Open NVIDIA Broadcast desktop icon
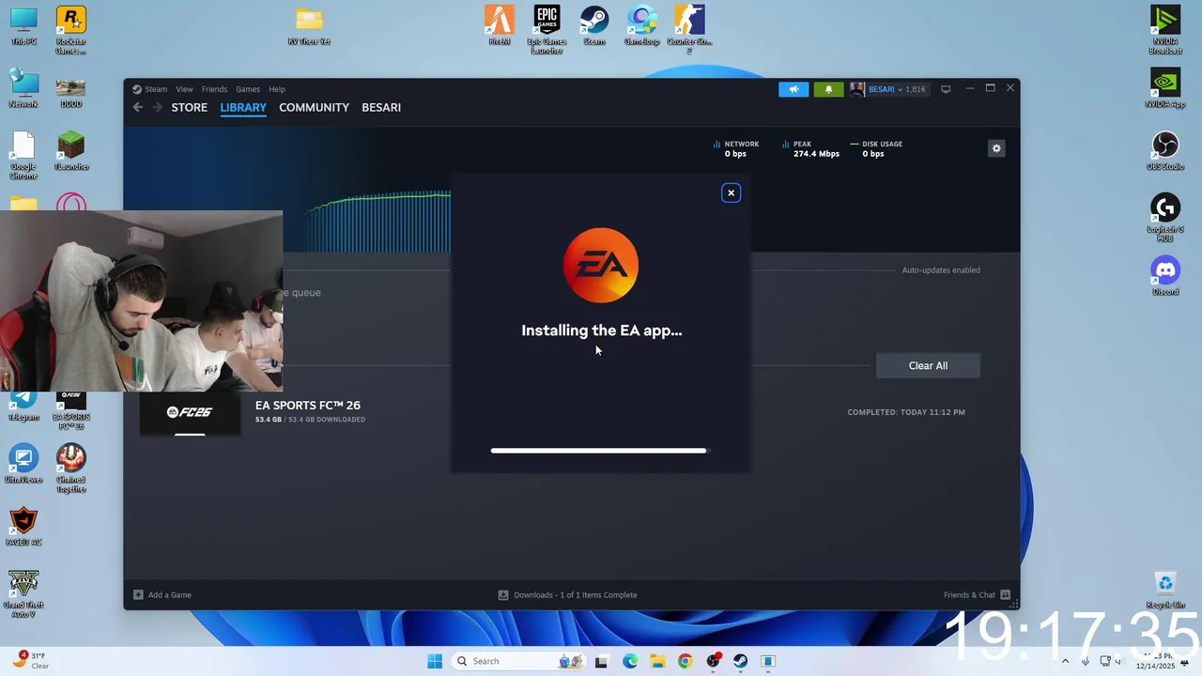This screenshot has width=1202, height=676. pos(1165,29)
